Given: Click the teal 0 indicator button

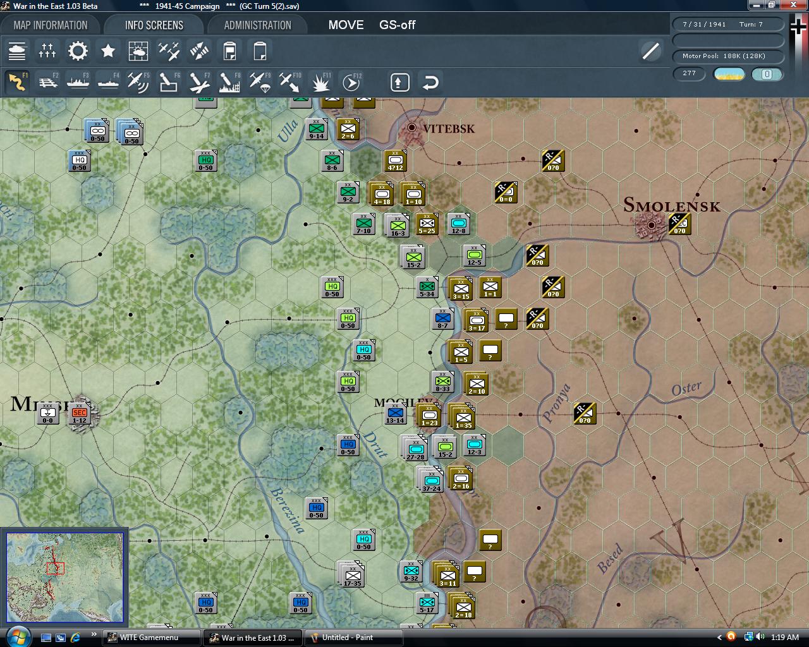Looking at the screenshot, I should (x=767, y=74).
